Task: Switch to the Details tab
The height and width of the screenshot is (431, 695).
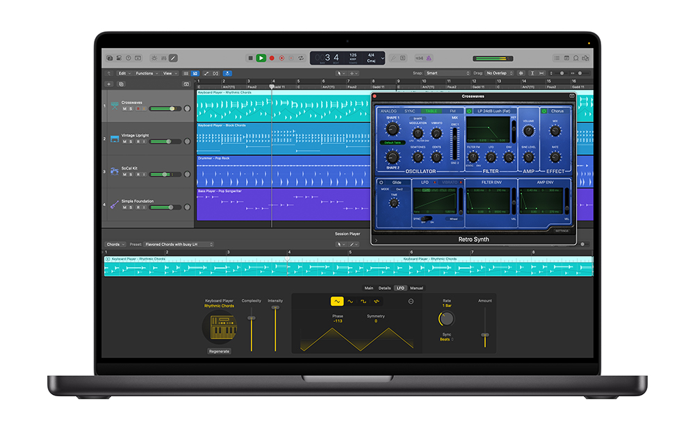Action: [384, 288]
